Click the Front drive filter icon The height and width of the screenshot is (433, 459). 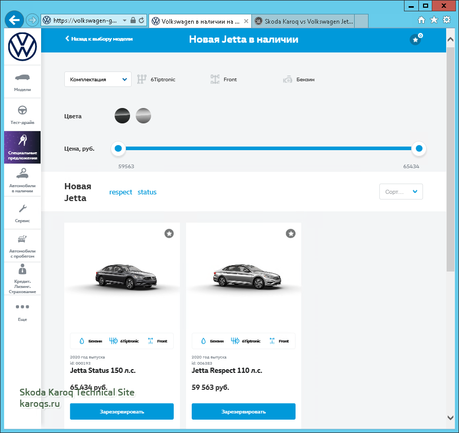[215, 79]
